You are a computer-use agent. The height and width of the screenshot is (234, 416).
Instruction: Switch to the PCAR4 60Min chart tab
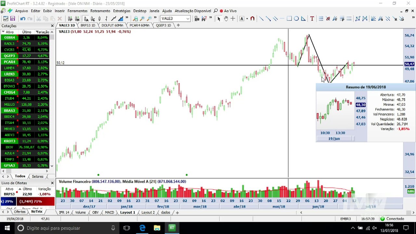pos(139,25)
